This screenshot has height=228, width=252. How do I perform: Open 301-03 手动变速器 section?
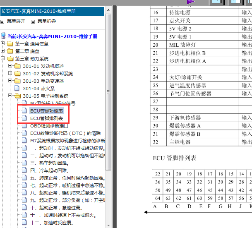[43, 81]
